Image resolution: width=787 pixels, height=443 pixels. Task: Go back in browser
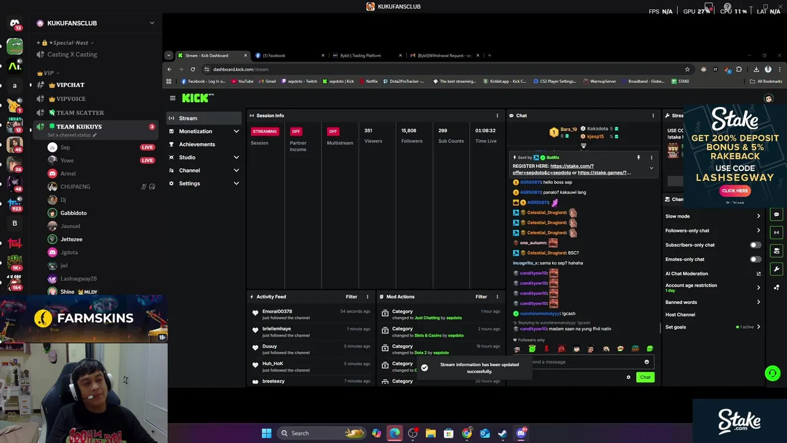pyautogui.click(x=170, y=69)
